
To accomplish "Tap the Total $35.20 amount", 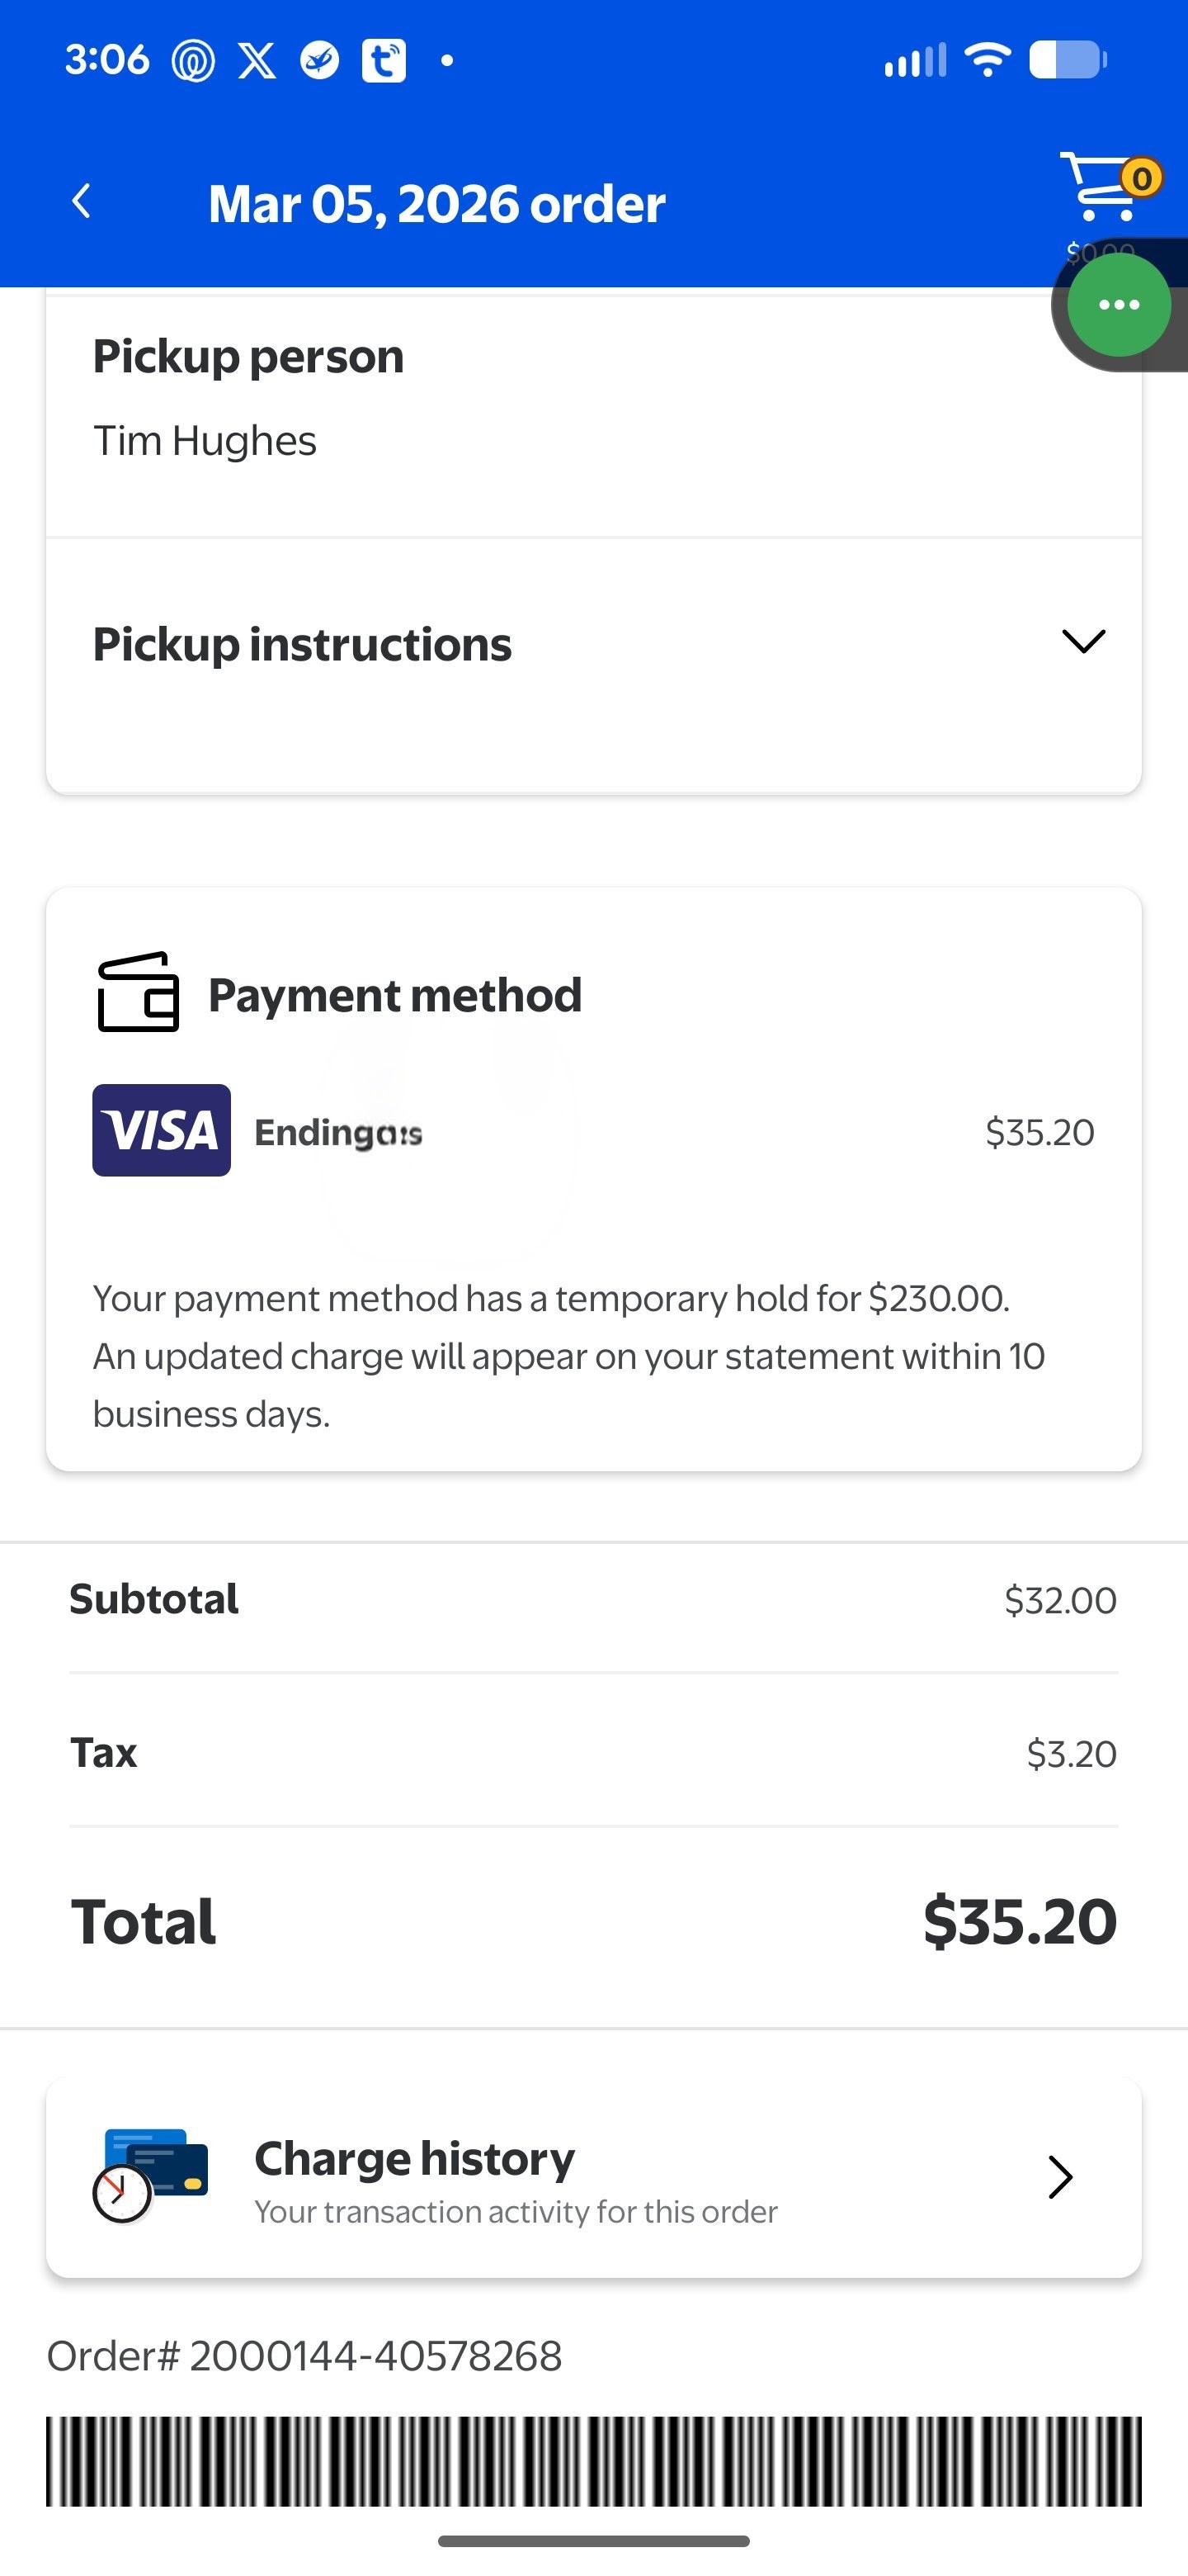I will tap(1019, 1921).
